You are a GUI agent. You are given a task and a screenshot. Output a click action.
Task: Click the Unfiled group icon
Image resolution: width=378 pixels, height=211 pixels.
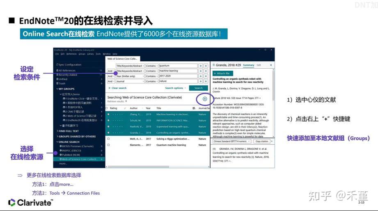57,79
